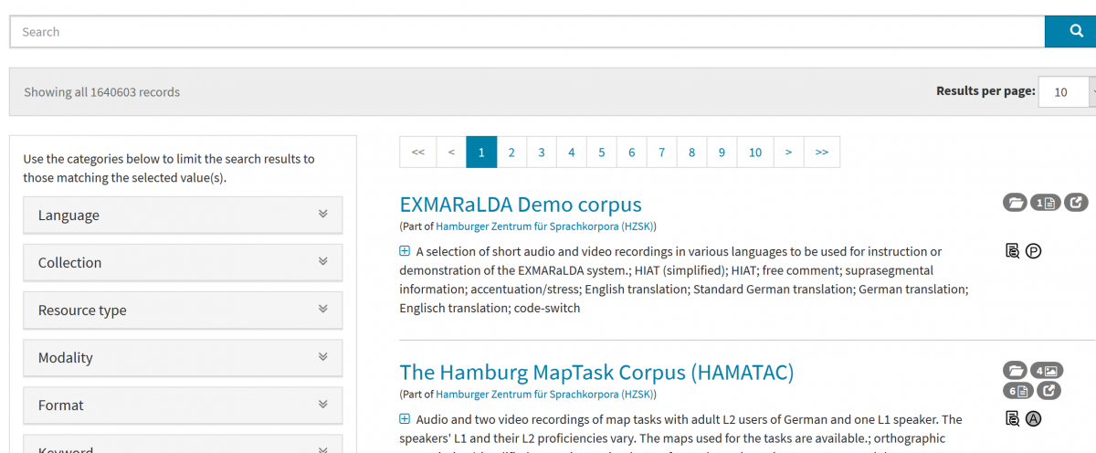The image size is (1096, 453).
Task: Click the magnifier search button
Action: 1070,32
